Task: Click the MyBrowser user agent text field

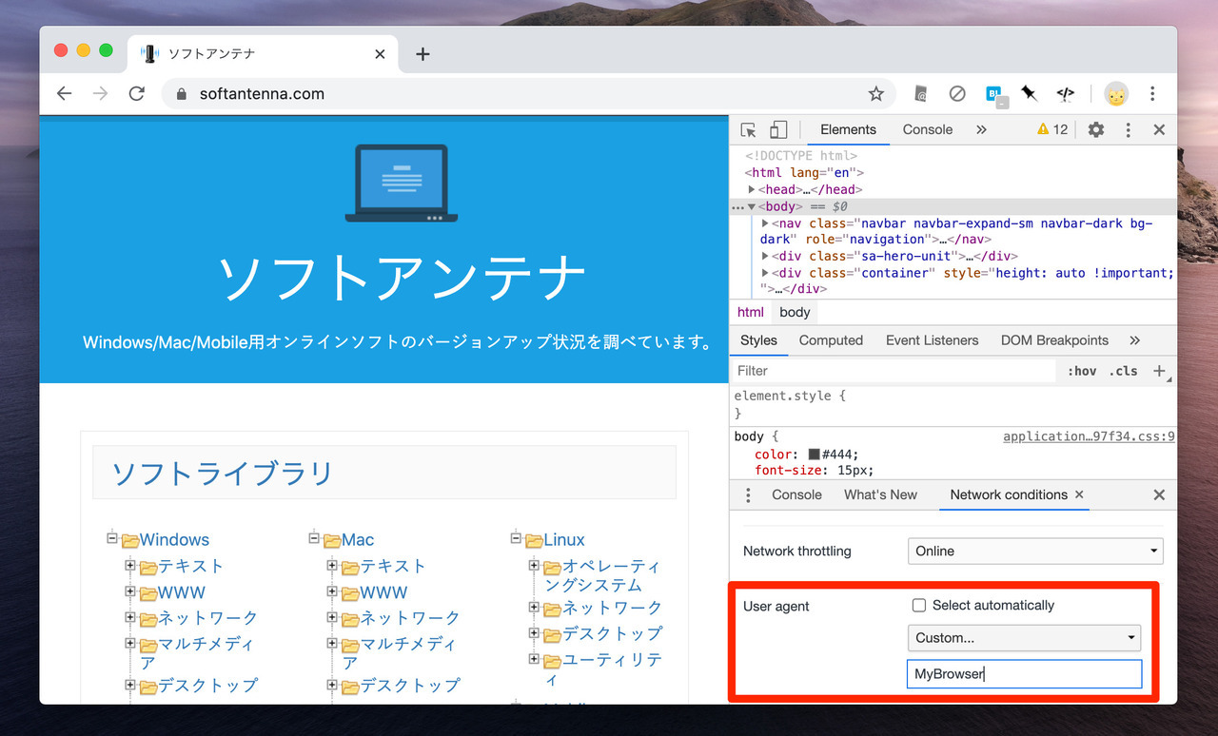Action: coord(1024,674)
